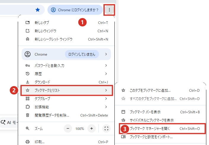Click the Ctrl+Shift+Delete shortcut text
Screen dimensions: 209x145
(x=94, y=115)
